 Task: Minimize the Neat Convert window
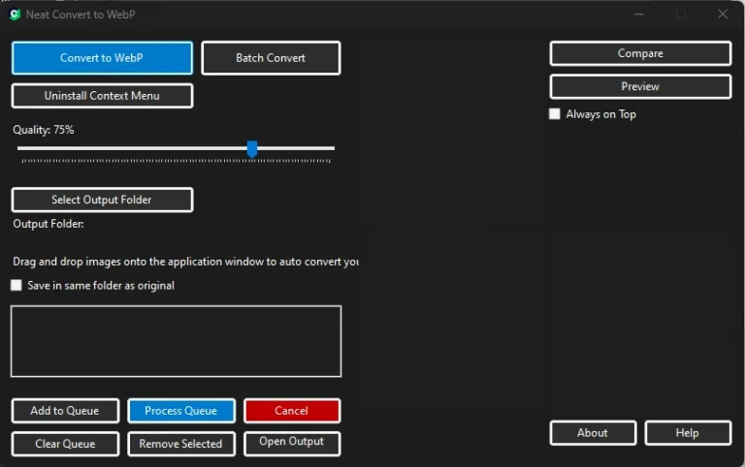[x=638, y=15]
